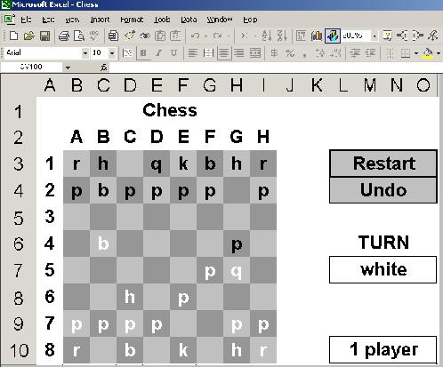The height and width of the screenshot is (367, 443).
Task: Apply Currency style with the dollar icon
Action: (x=274, y=53)
